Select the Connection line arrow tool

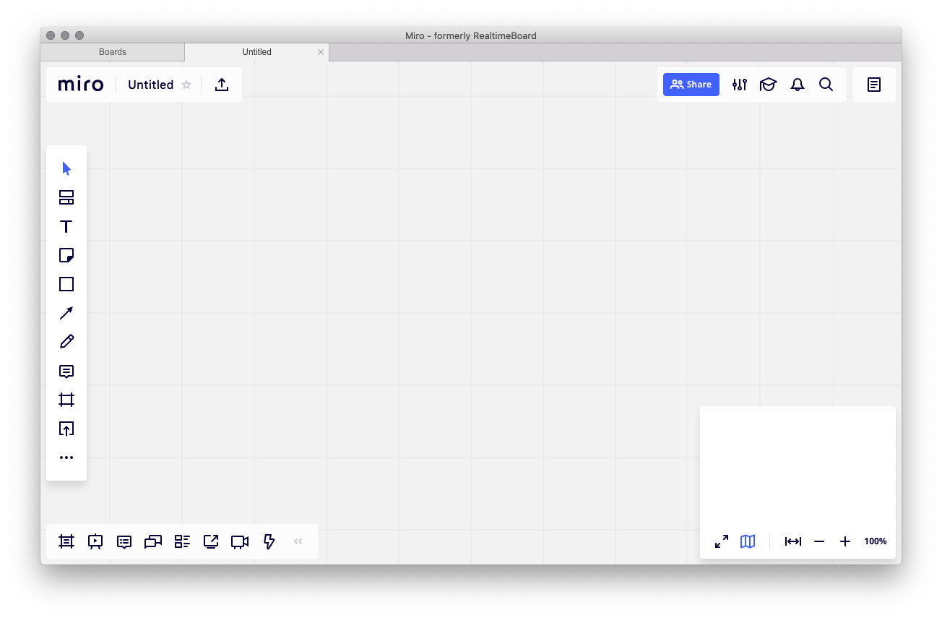pyautogui.click(x=66, y=313)
